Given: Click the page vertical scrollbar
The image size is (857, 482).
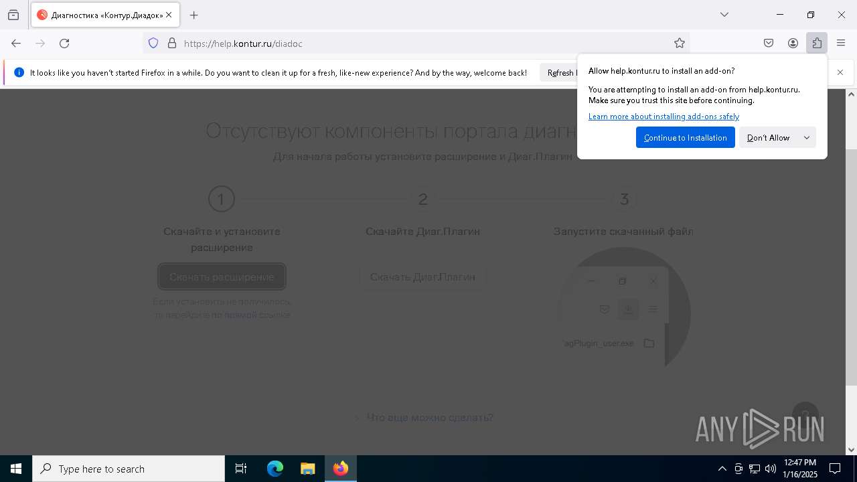Looking at the screenshot, I should point(851,268).
